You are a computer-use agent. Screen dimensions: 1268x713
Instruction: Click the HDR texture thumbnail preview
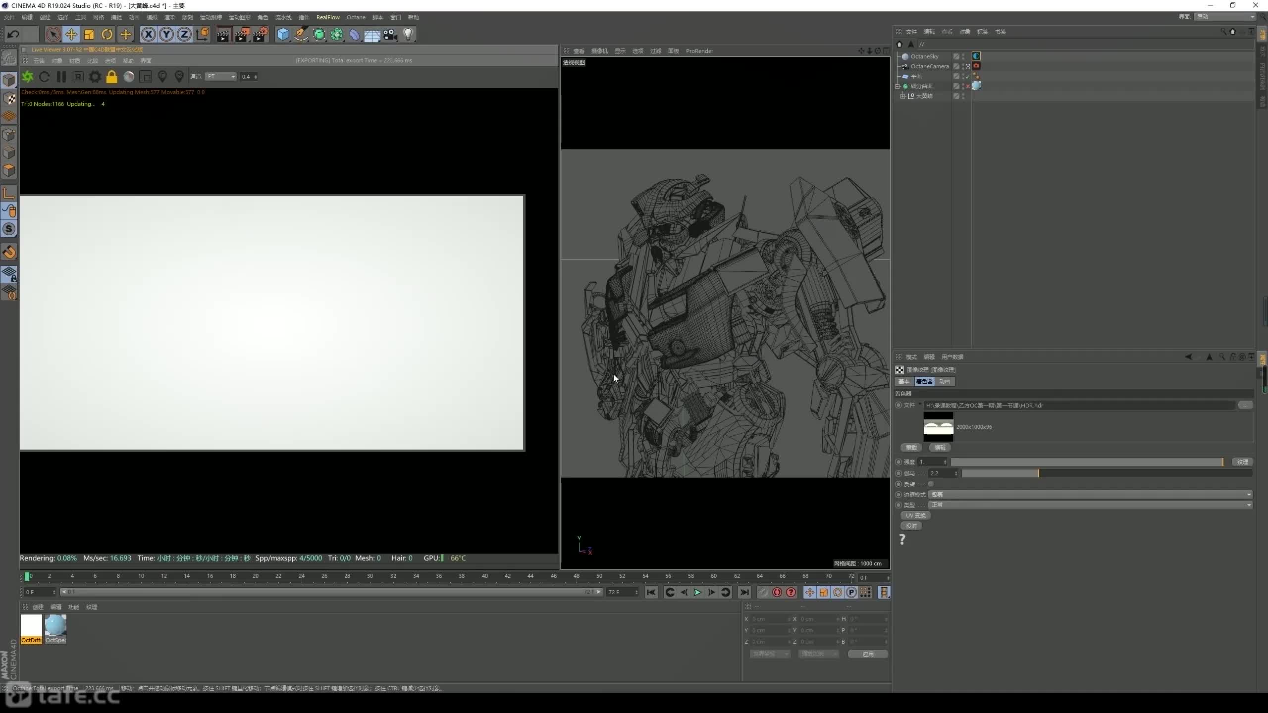tap(938, 427)
